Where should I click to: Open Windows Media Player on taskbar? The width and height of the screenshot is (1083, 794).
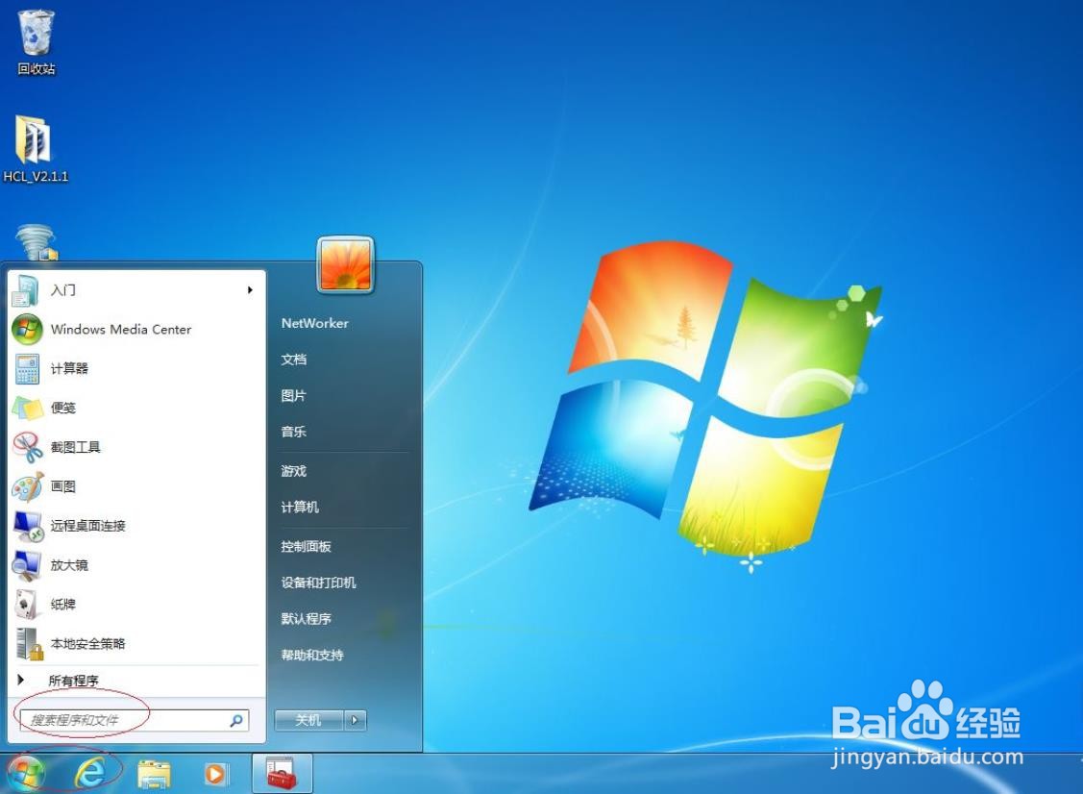point(215,773)
